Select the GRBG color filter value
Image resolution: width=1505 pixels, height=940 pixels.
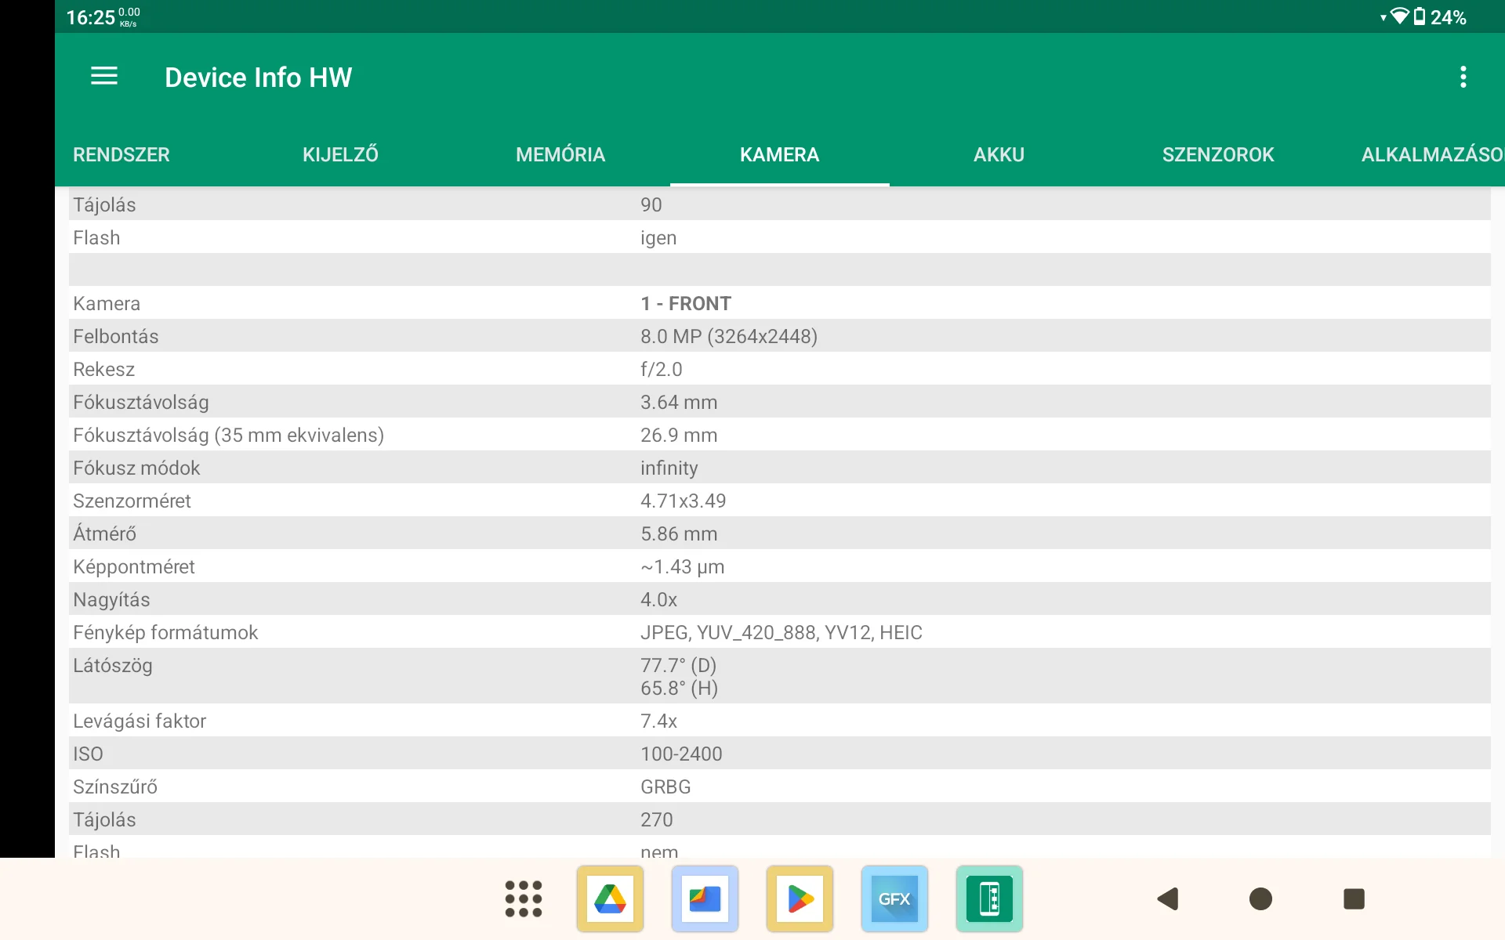665,786
